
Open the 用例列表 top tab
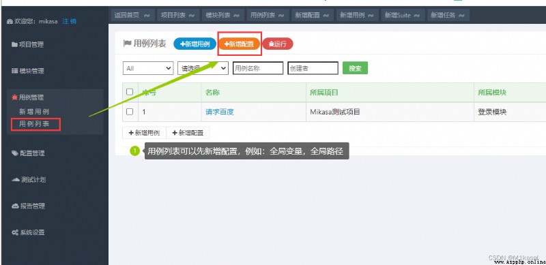coord(267,15)
